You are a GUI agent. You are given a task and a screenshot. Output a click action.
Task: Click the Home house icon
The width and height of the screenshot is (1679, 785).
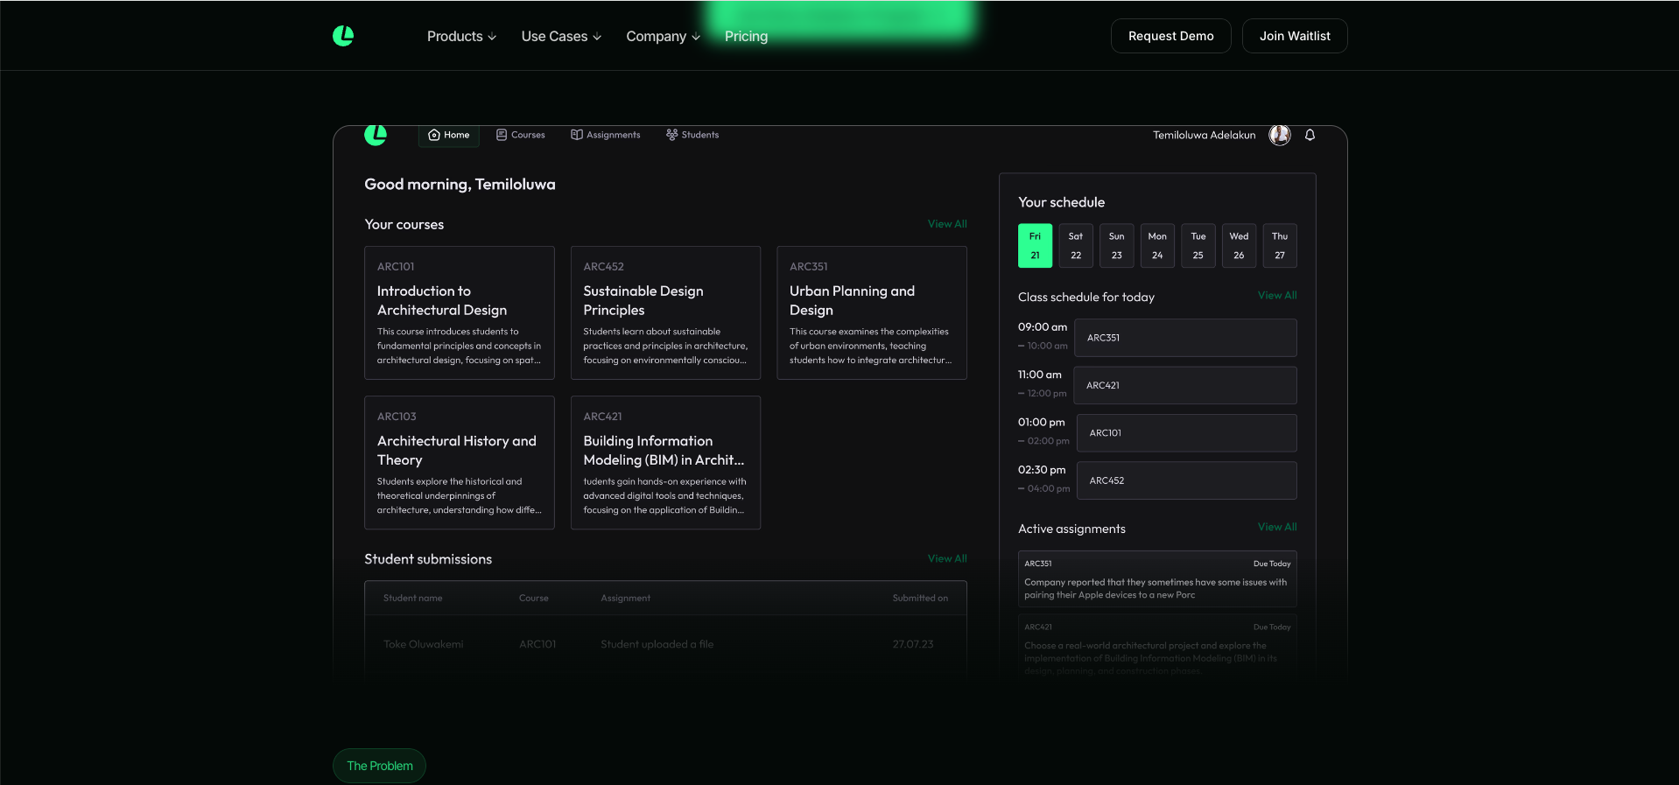pyautogui.click(x=434, y=135)
